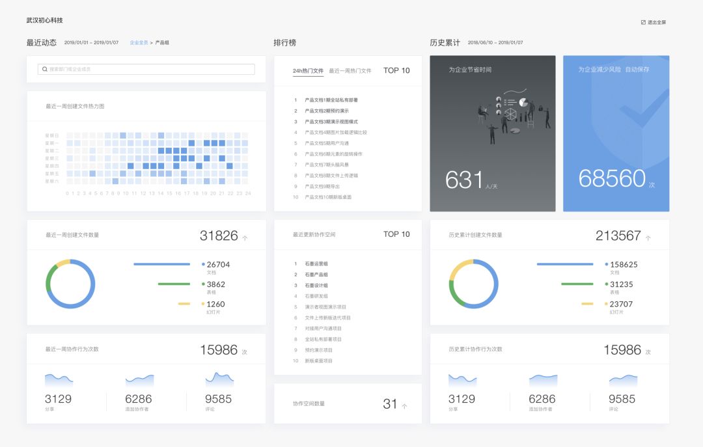Click the blue 68560 auto-save card
Image resolution: width=703 pixels, height=447 pixels.
point(616,133)
